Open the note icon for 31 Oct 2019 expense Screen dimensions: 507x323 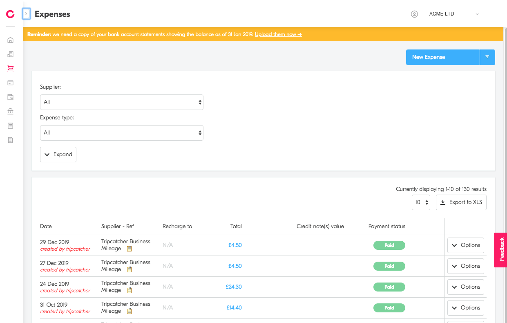129,311
